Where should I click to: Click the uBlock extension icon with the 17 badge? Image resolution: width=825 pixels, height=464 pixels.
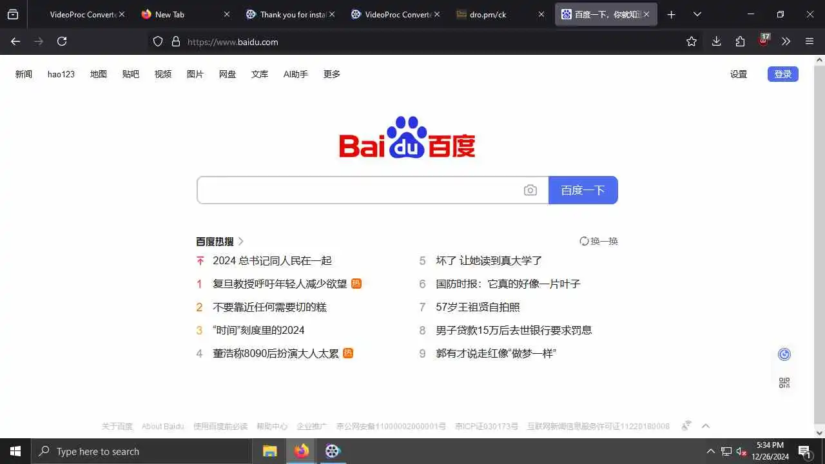tap(764, 41)
